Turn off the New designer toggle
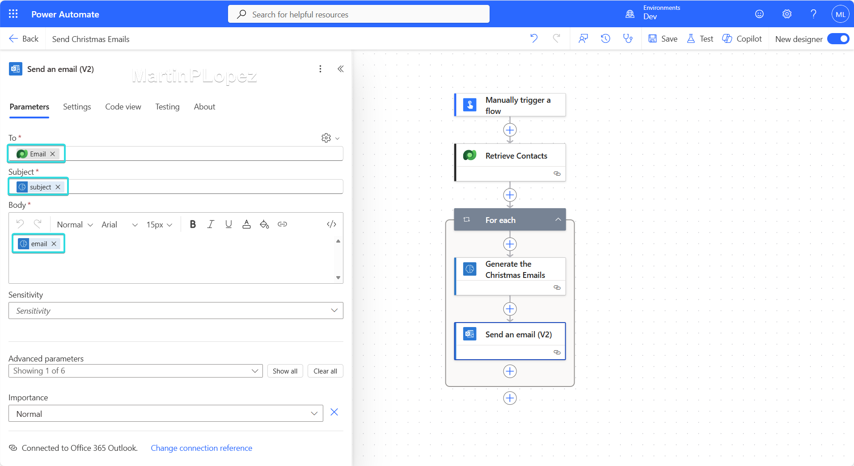The width and height of the screenshot is (854, 466). (838, 39)
